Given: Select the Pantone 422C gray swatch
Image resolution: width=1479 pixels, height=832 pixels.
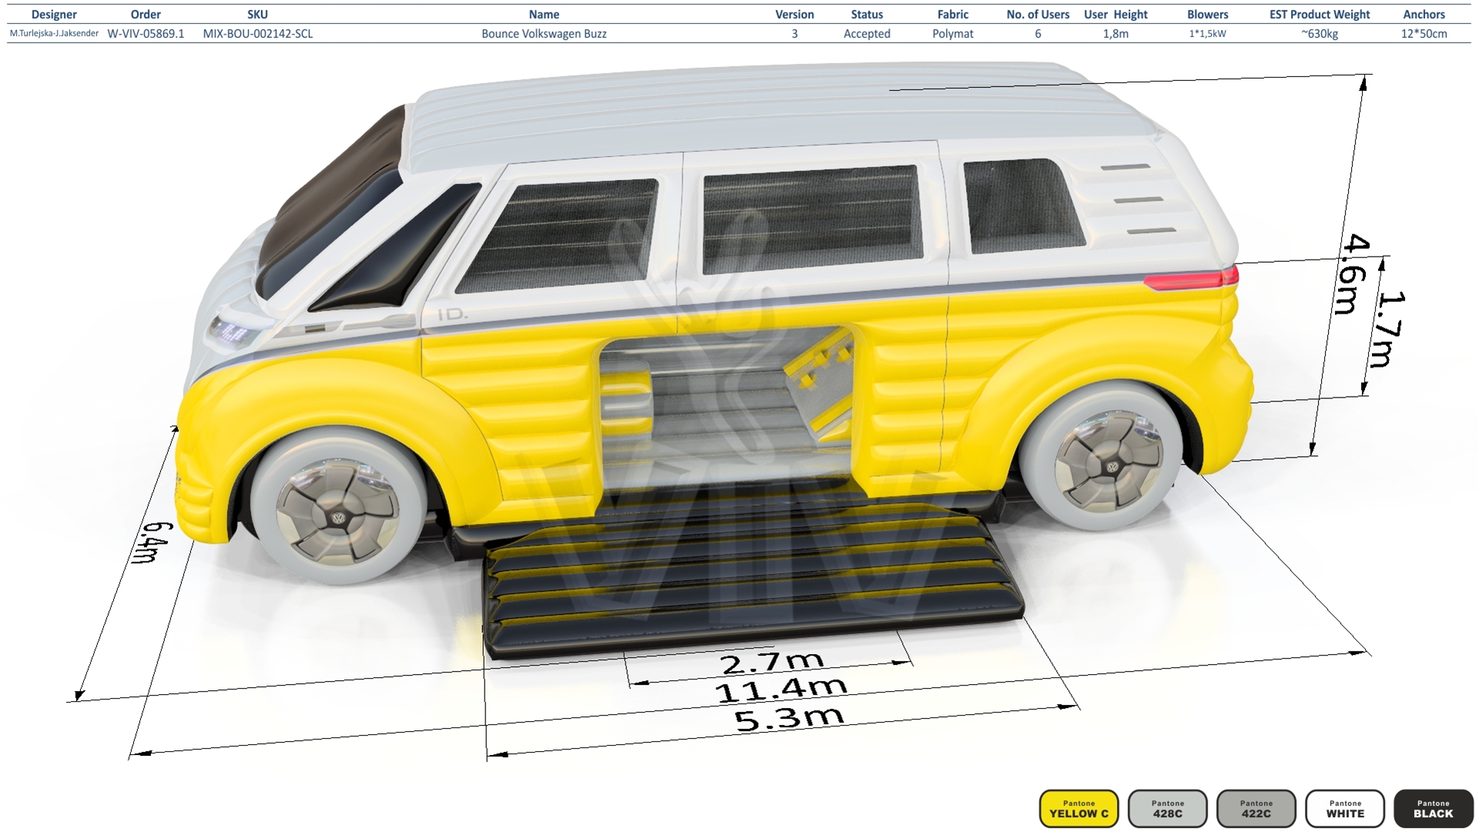Looking at the screenshot, I should [1256, 809].
